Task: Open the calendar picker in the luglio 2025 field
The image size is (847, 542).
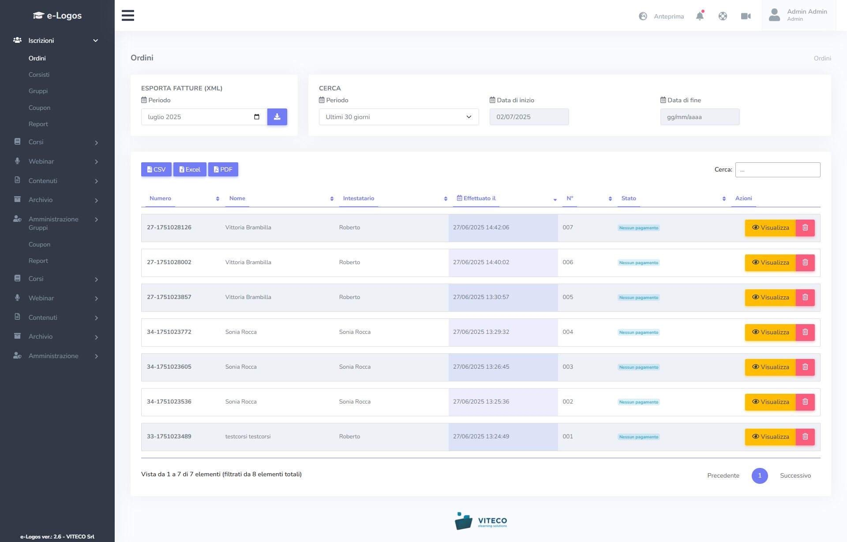Action: pos(257,117)
